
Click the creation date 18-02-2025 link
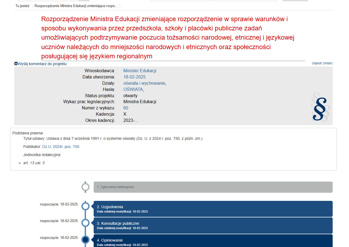coord(134,77)
